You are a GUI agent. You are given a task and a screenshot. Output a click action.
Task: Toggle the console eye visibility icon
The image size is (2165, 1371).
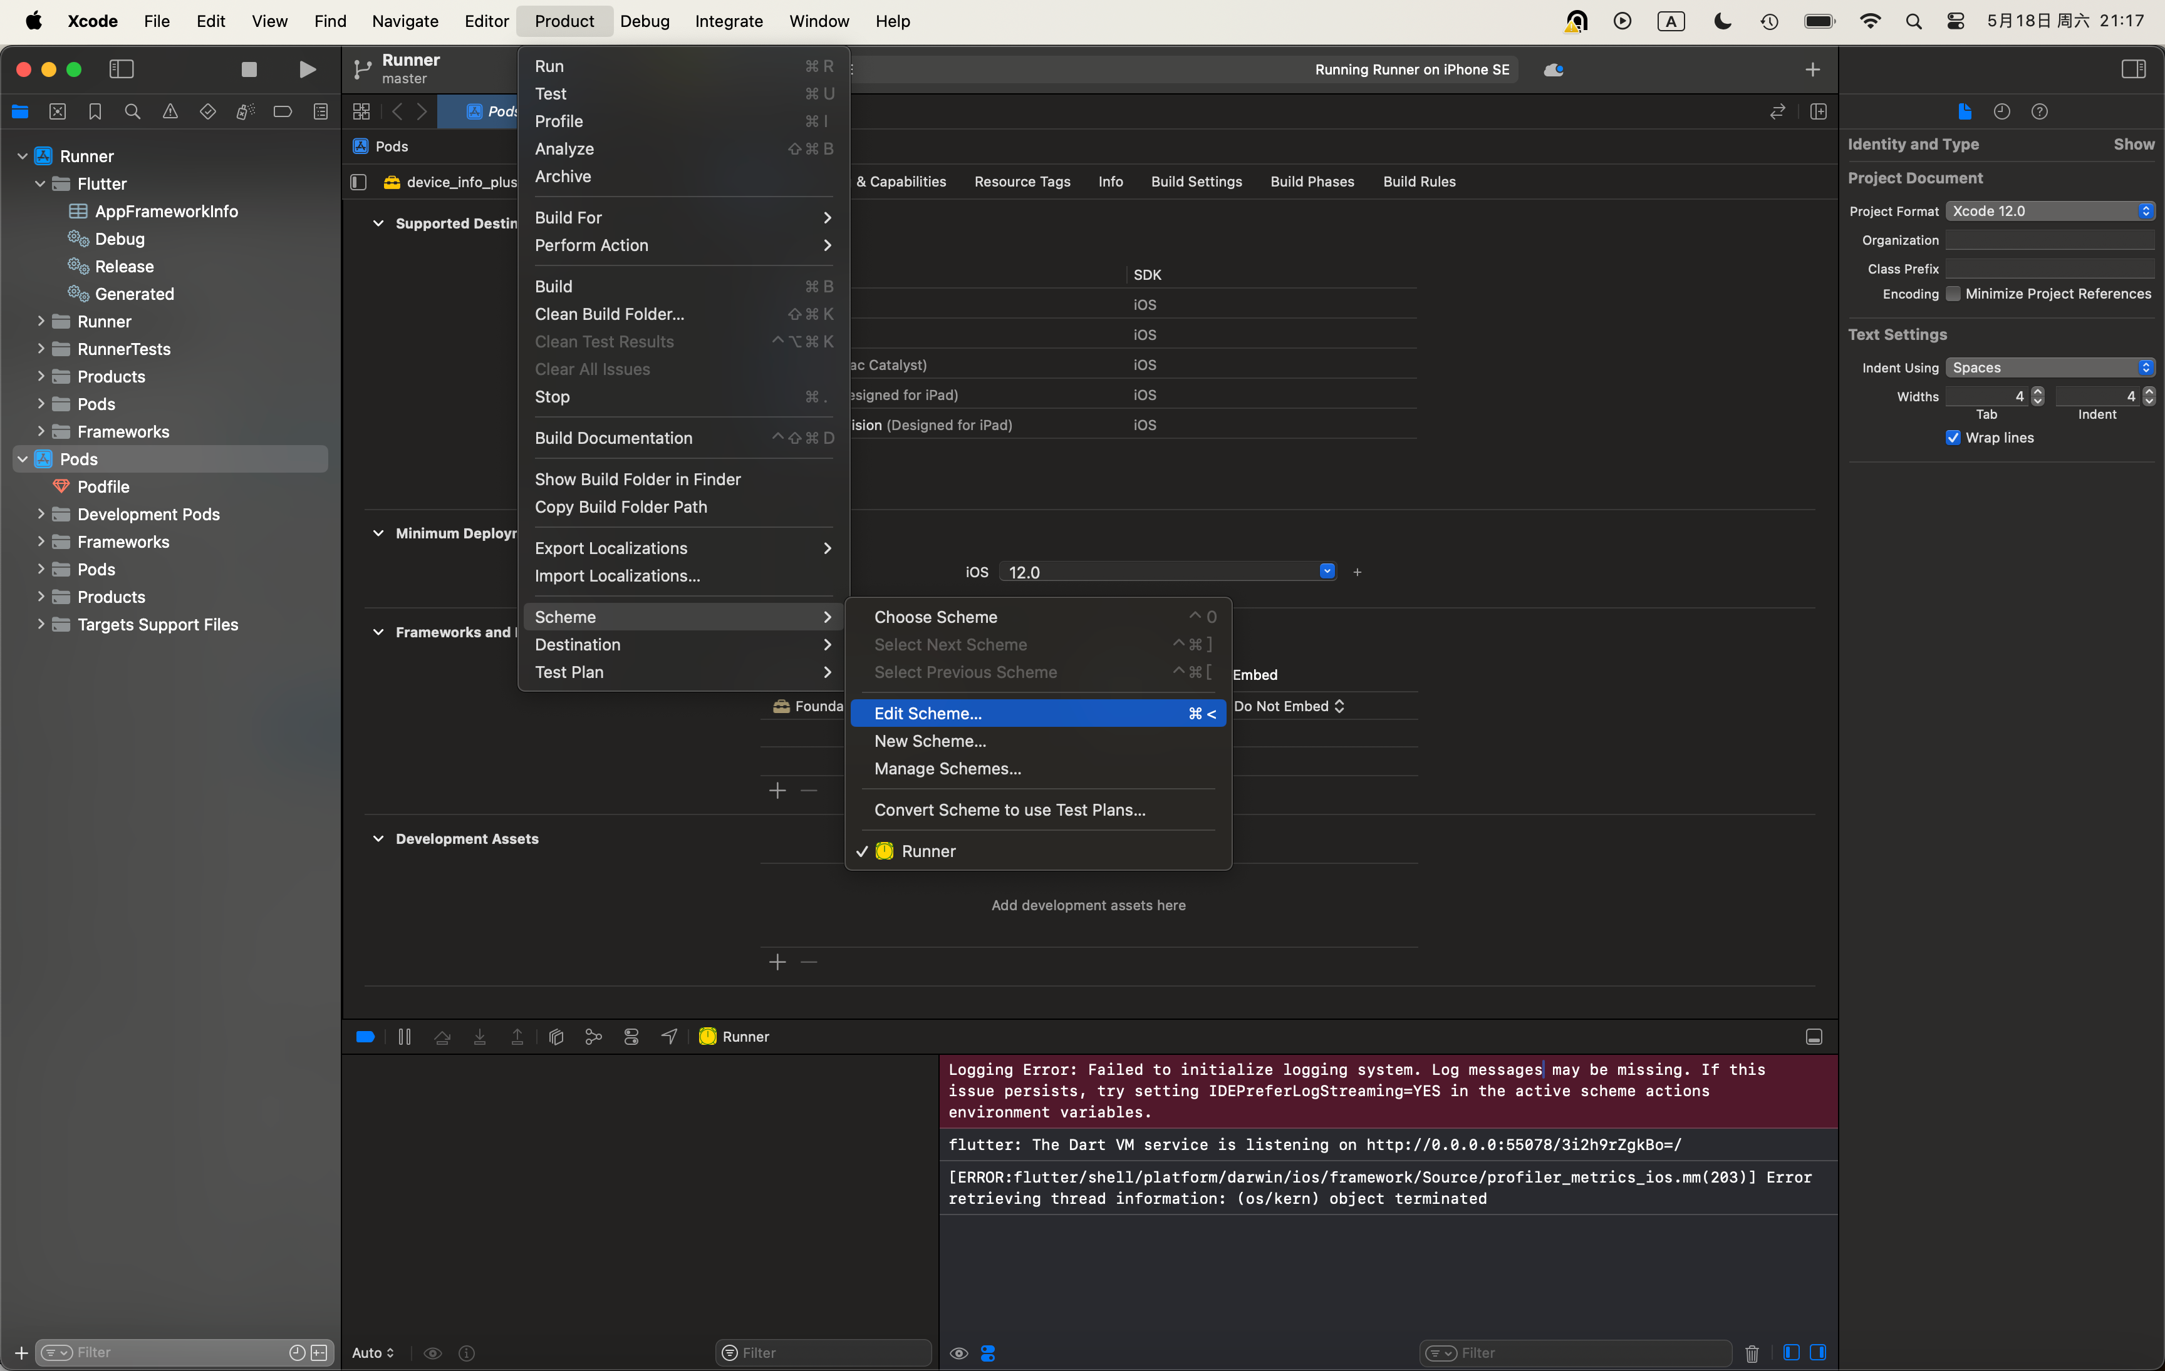[959, 1353]
